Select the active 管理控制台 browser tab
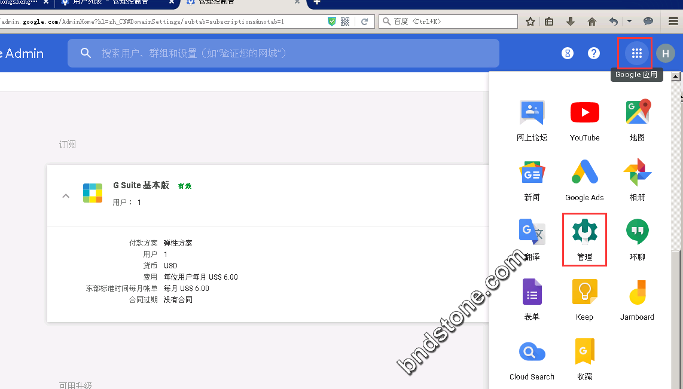This screenshot has height=389, width=683. coord(243,3)
